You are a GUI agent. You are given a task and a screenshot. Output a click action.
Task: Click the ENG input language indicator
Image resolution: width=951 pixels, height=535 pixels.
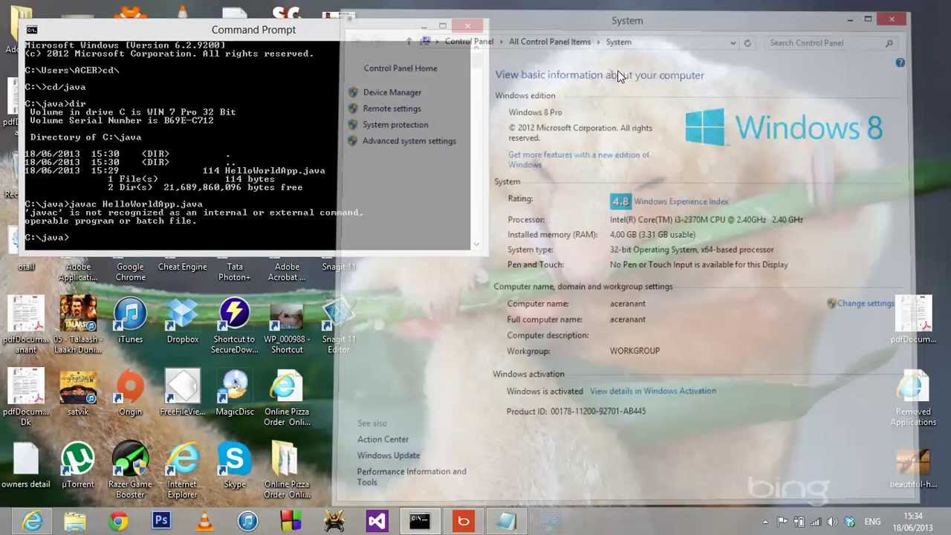(873, 522)
